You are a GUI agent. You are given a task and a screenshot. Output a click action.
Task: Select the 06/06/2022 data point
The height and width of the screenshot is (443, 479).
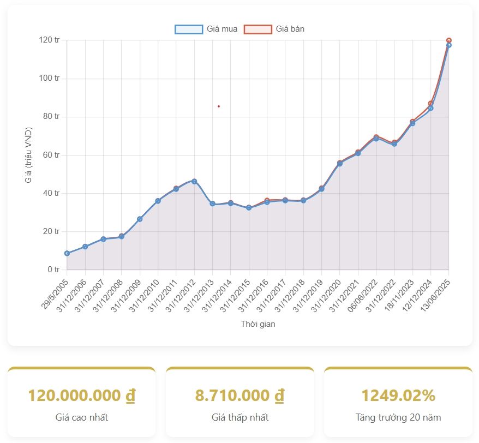376,138
